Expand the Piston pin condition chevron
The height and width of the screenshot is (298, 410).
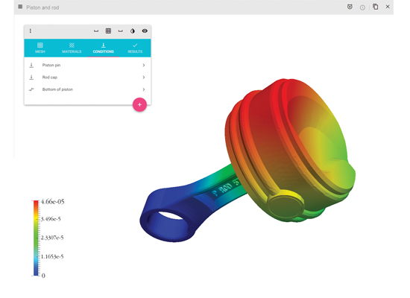[x=144, y=65]
